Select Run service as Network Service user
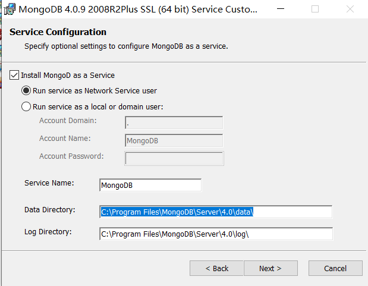The image size is (368, 286). pyautogui.click(x=26, y=90)
